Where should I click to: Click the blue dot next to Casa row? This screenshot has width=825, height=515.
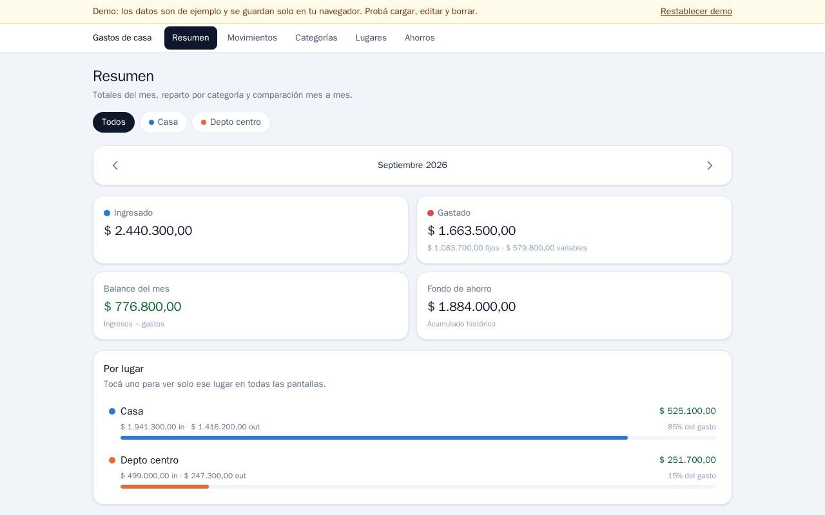click(112, 411)
